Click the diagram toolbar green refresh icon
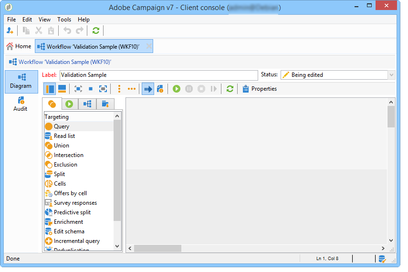 230,89
